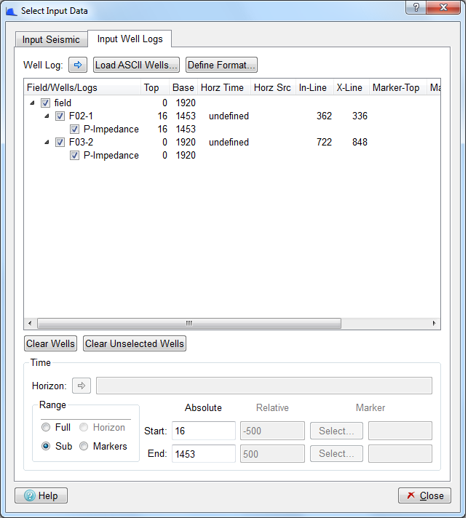Select the Horizon range radio button

point(84,427)
